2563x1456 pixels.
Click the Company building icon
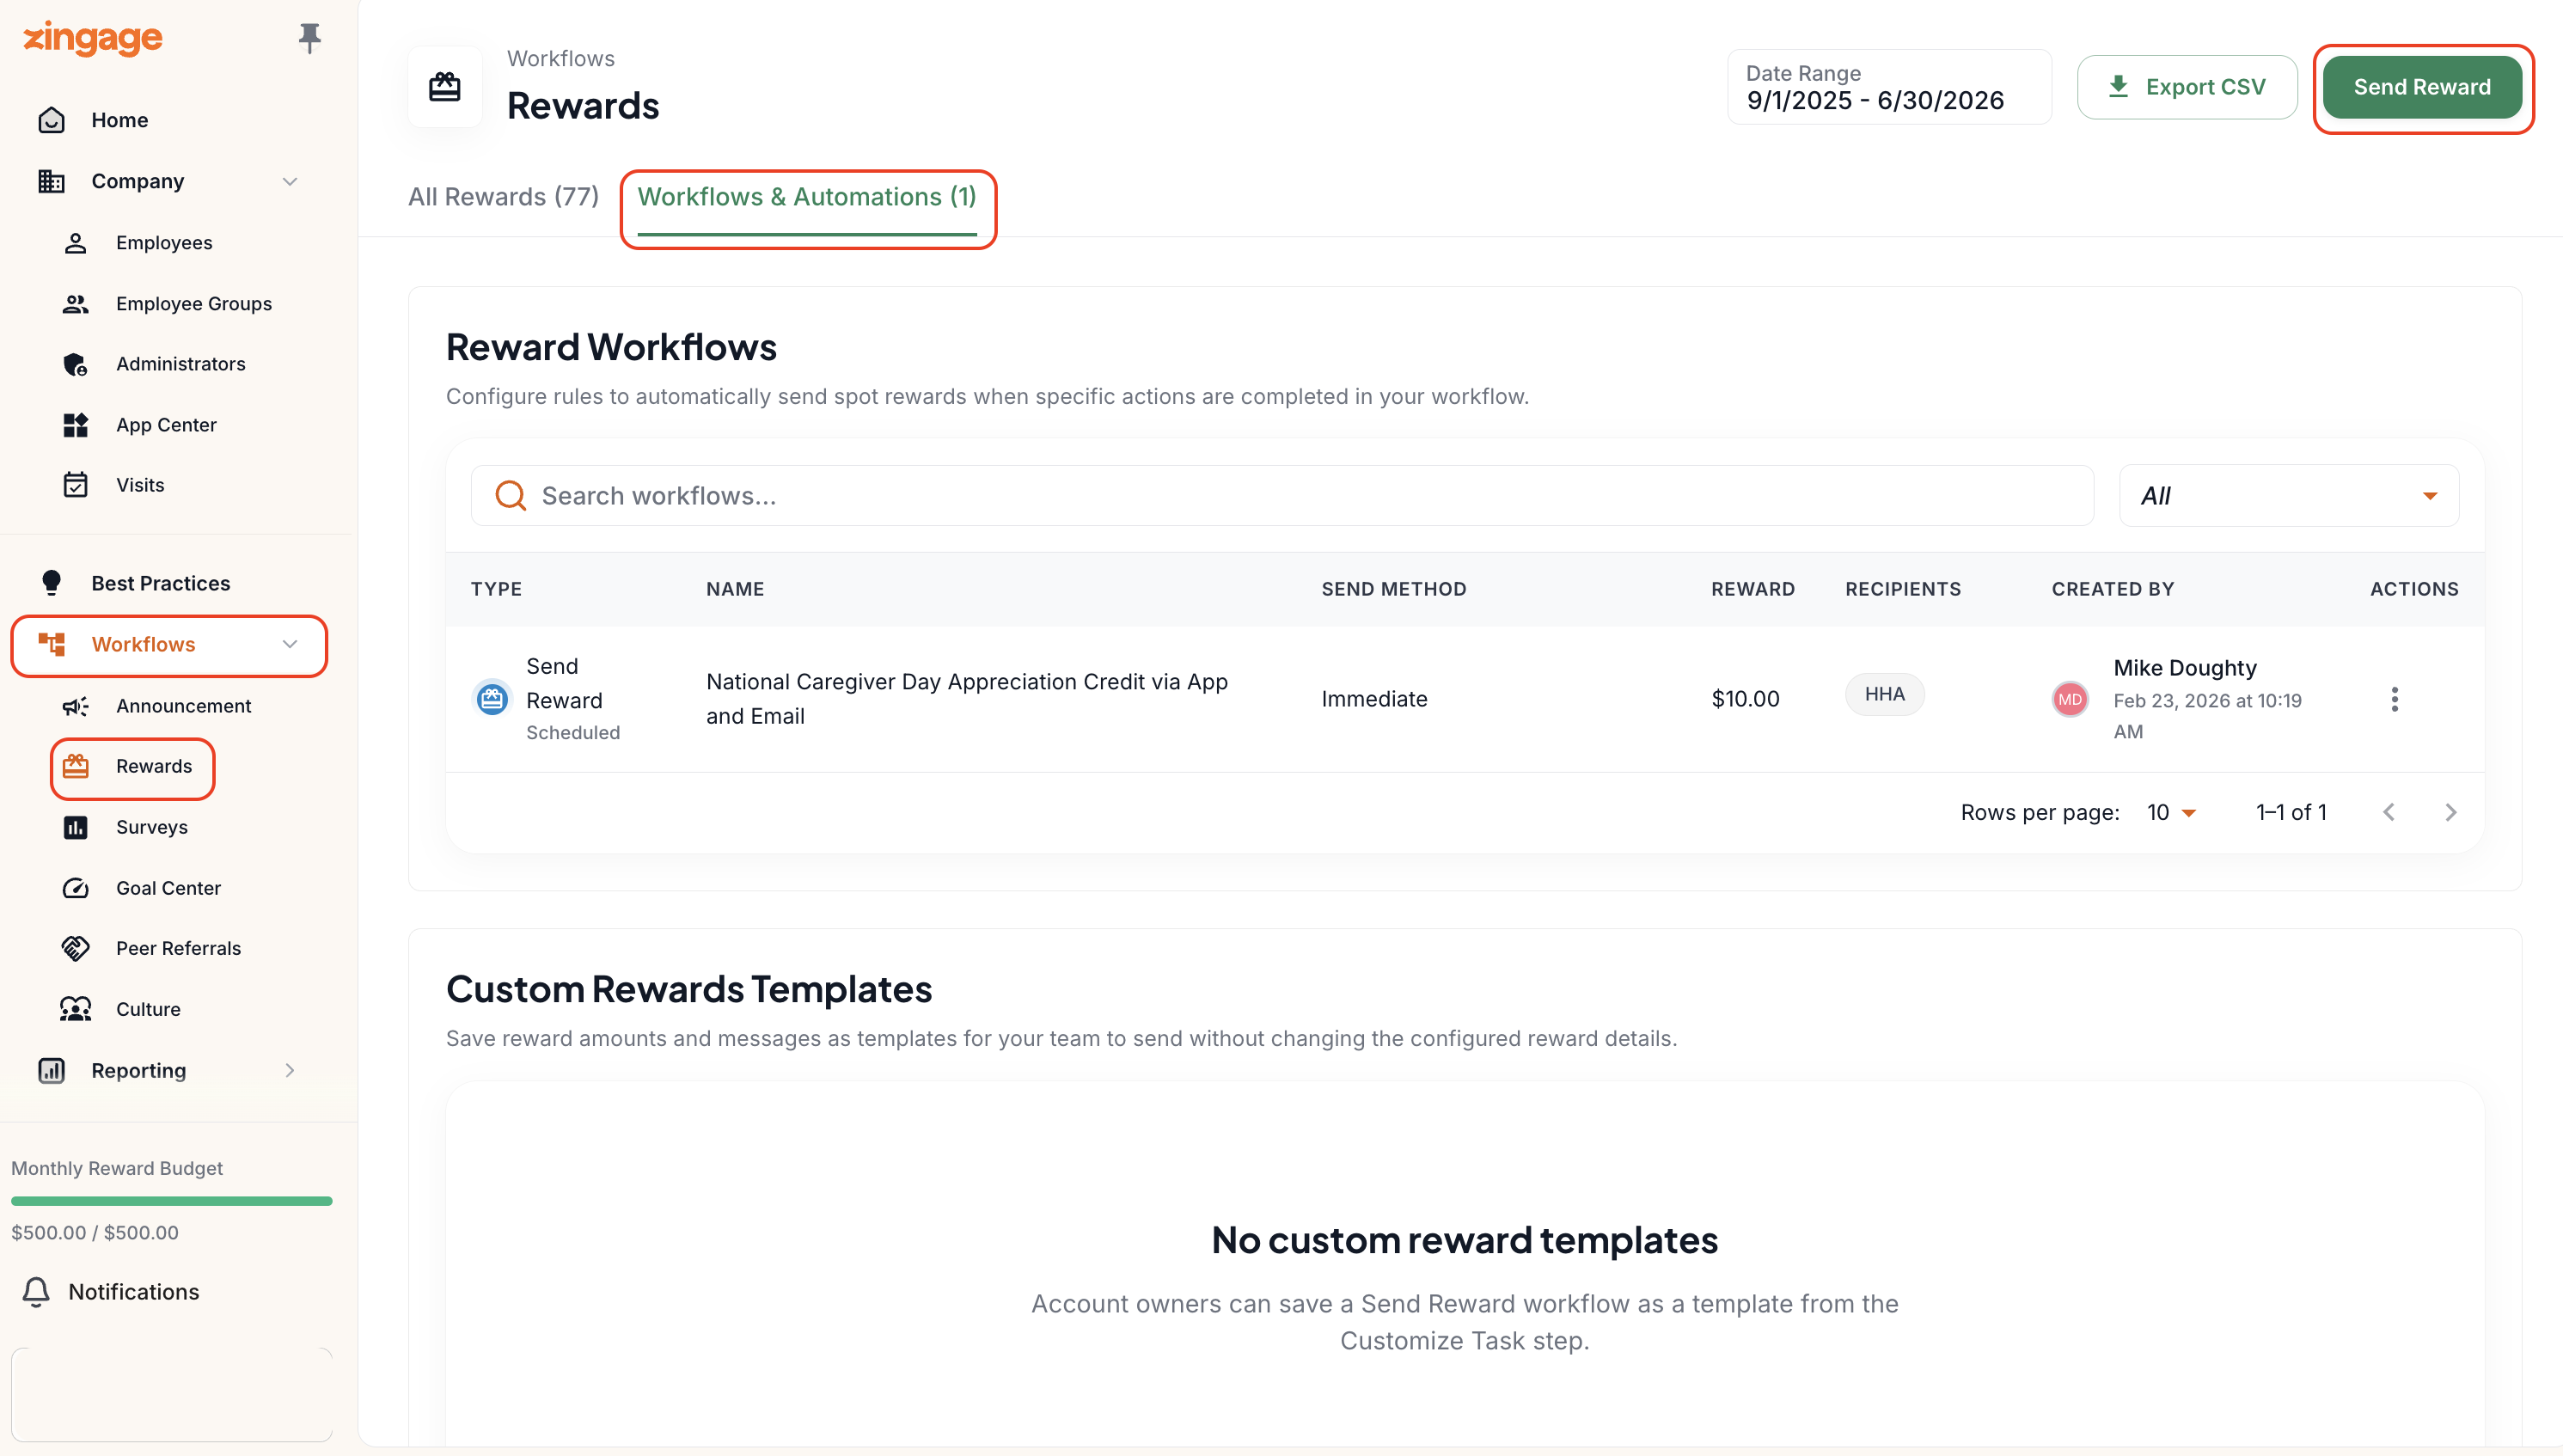[51, 181]
